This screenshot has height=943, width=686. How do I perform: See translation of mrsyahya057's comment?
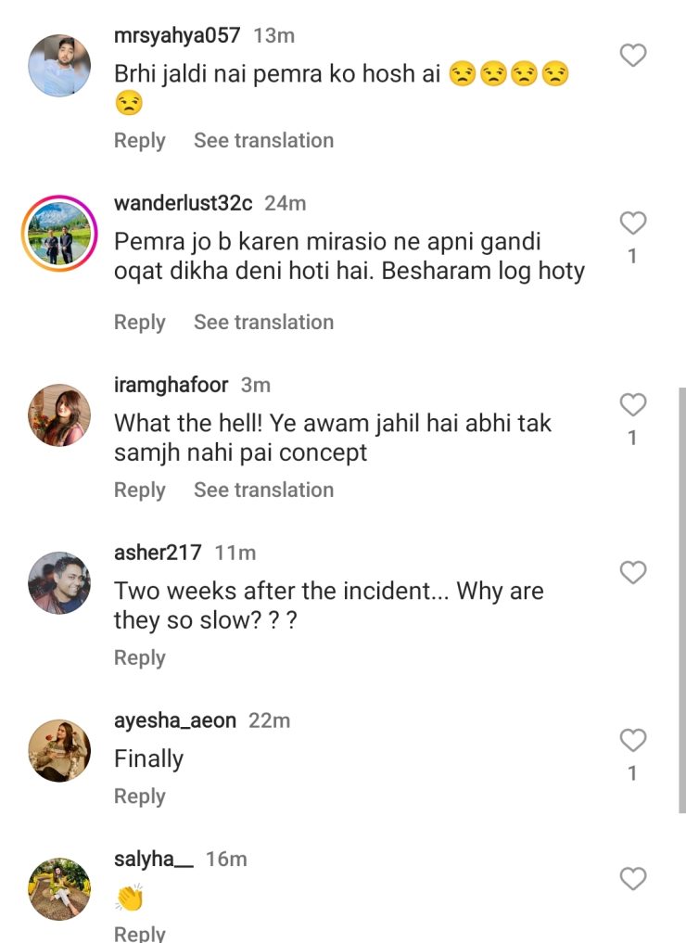(x=263, y=141)
